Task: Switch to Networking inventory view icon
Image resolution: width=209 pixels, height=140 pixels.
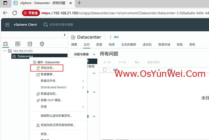Action: [42, 44]
